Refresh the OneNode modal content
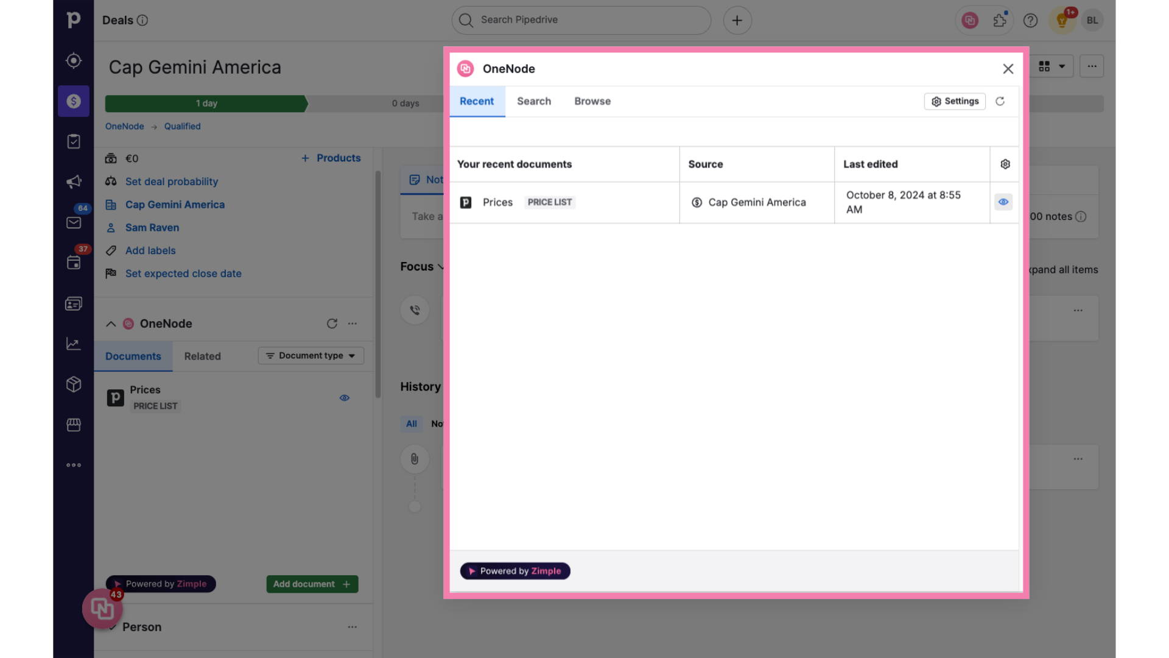The image size is (1169, 658). coord(1000,101)
